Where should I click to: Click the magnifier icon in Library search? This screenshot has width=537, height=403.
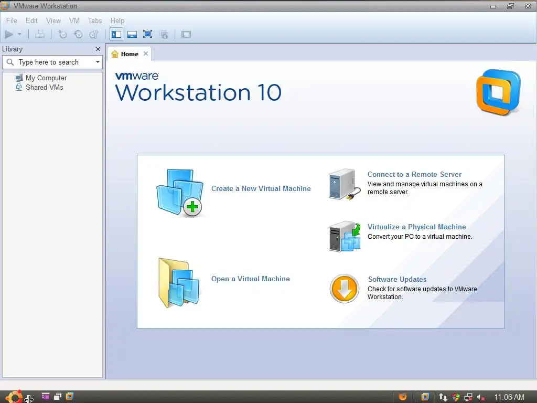[x=10, y=62]
